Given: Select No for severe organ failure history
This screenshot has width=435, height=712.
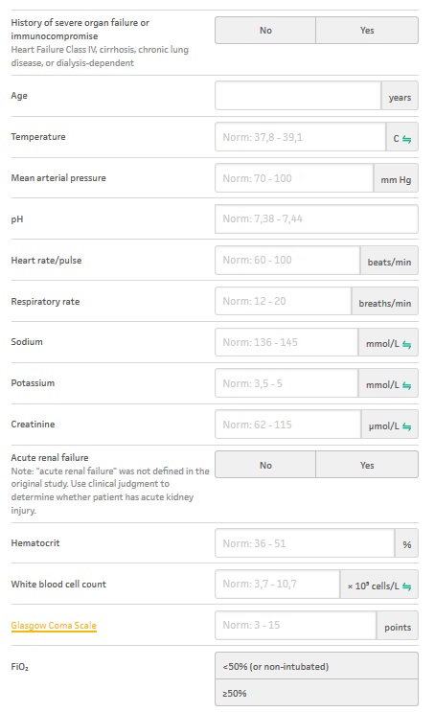Looking at the screenshot, I should point(265,31).
